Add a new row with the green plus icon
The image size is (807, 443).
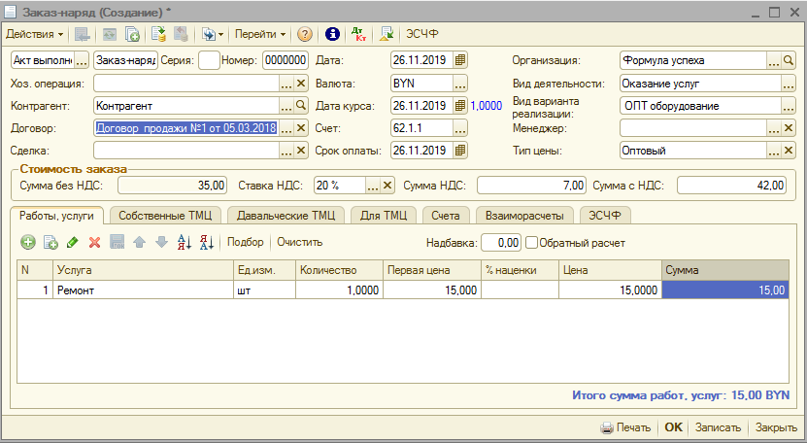pos(28,242)
